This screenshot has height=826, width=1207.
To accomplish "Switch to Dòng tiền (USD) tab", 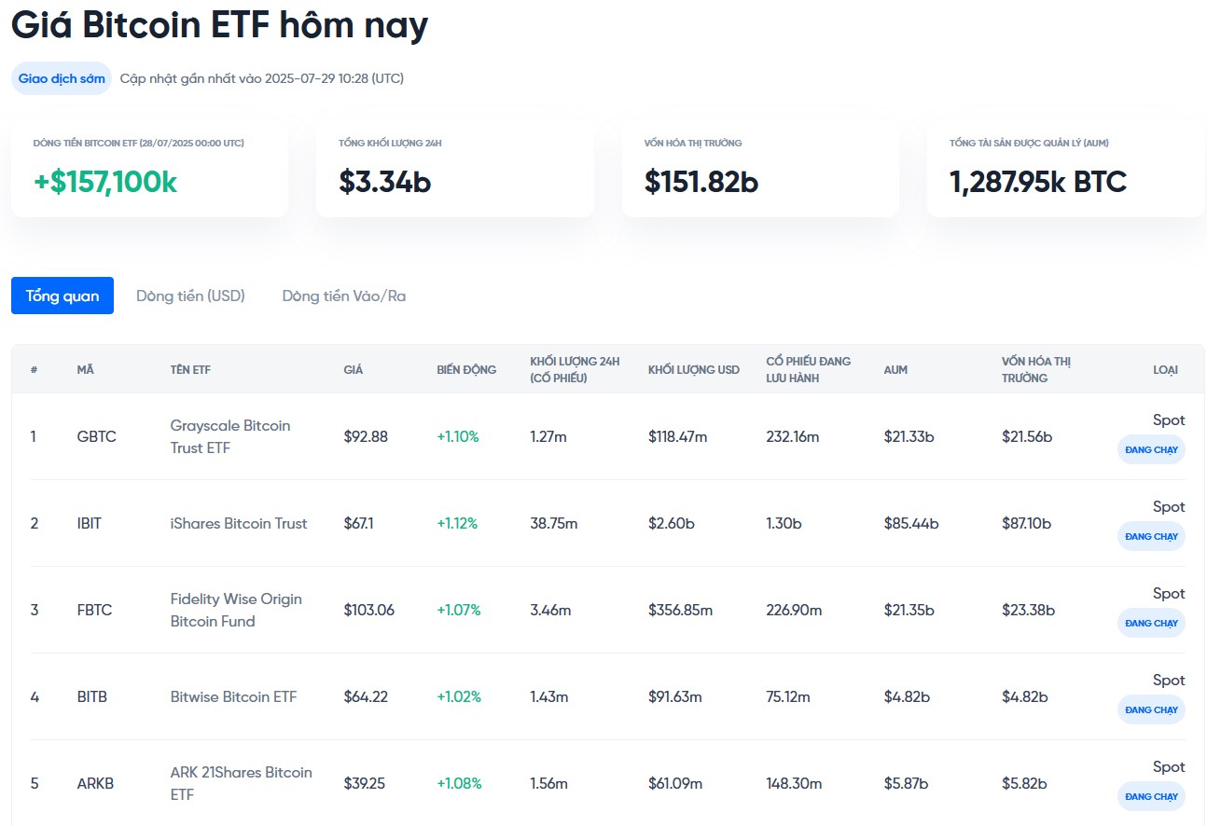I will pyautogui.click(x=190, y=296).
